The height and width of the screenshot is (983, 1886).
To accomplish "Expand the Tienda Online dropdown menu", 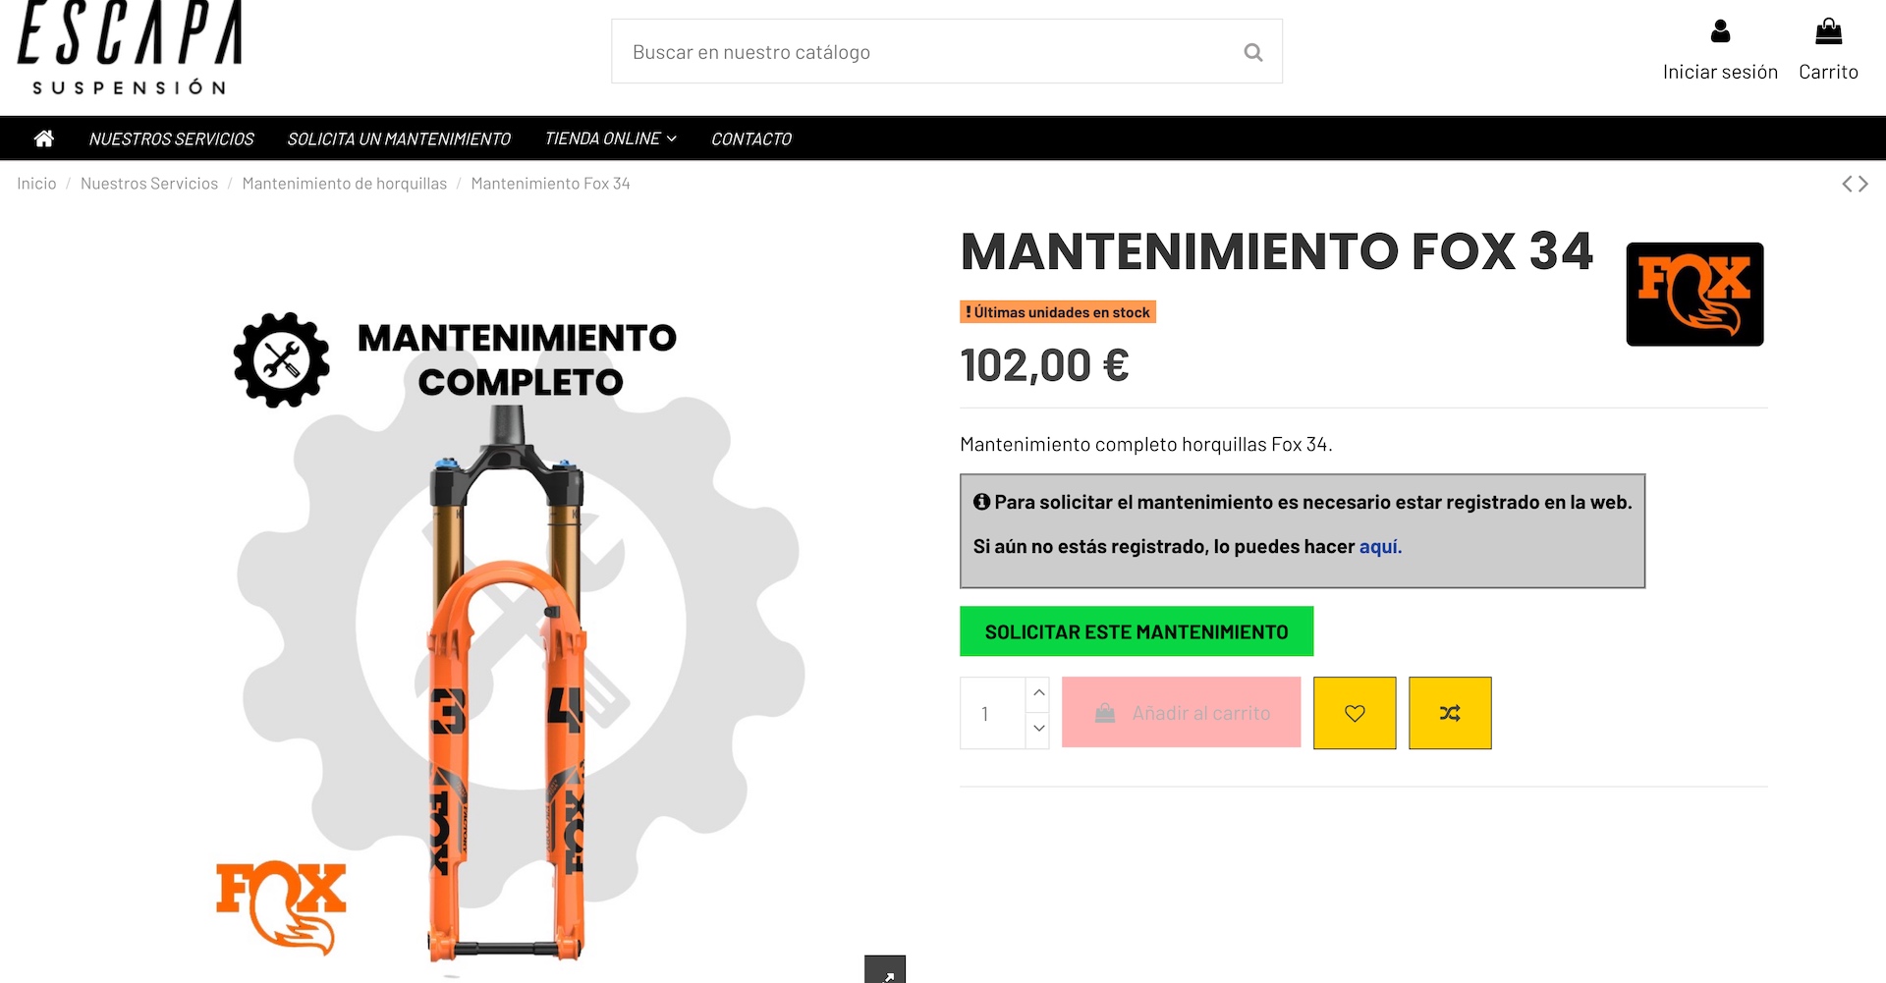I will click(610, 138).
